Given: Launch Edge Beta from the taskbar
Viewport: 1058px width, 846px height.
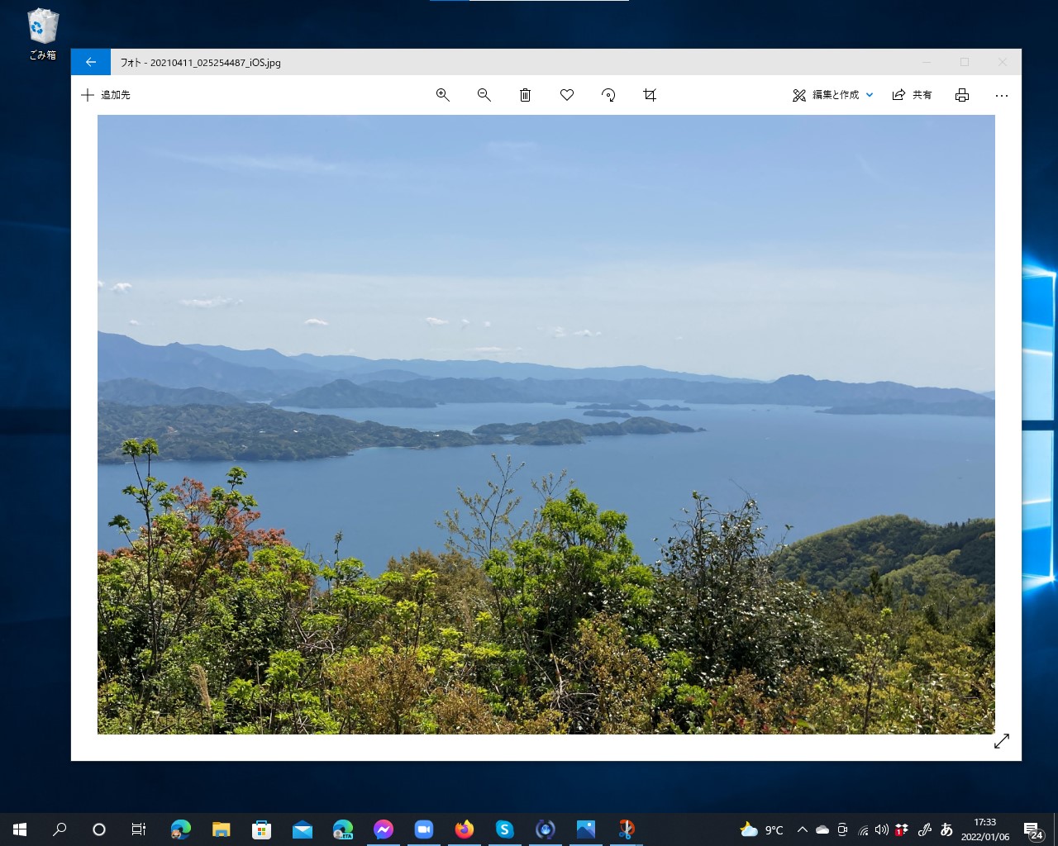Looking at the screenshot, I should [342, 829].
